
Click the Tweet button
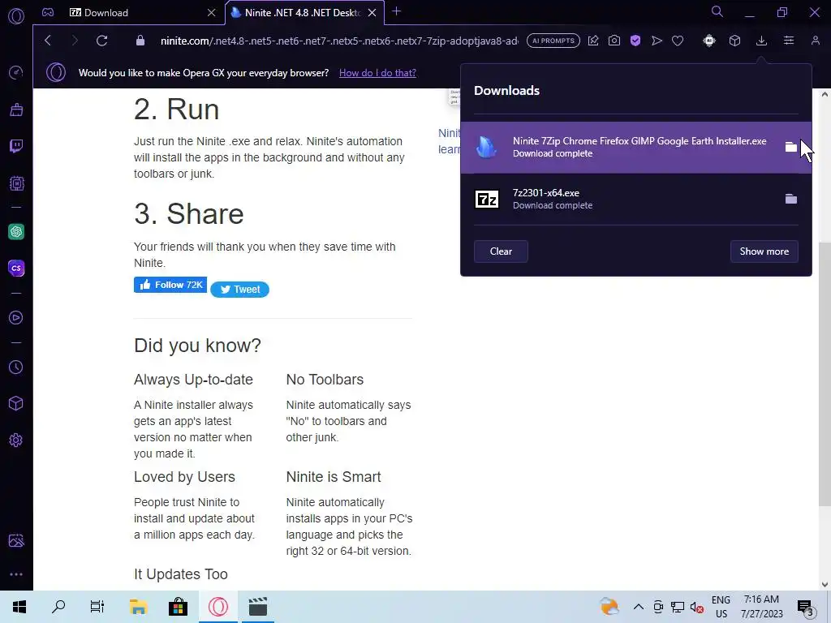pos(239,290)
